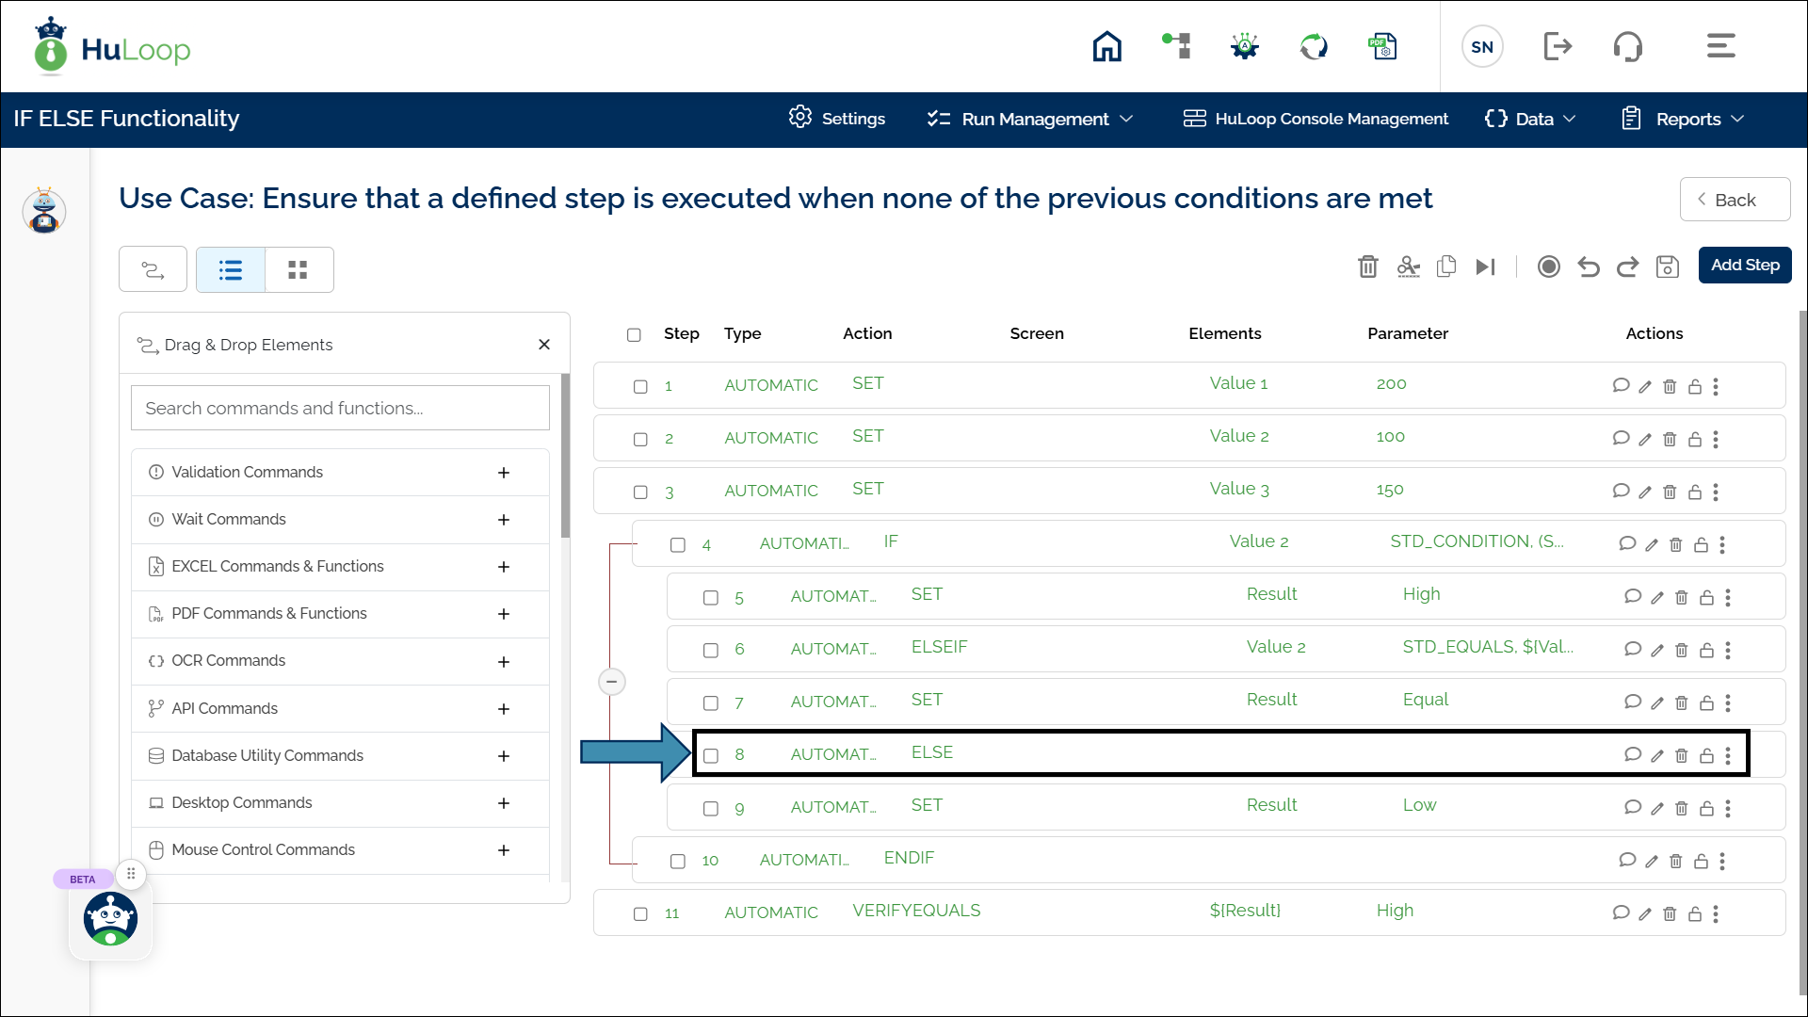Open HuLoop Console Management
1808x1017 pixels.
1316,120
